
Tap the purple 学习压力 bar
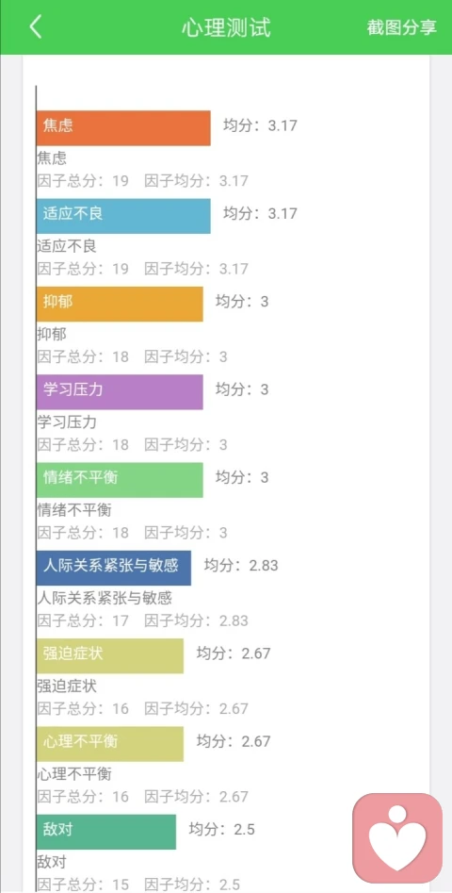[120, 392]
